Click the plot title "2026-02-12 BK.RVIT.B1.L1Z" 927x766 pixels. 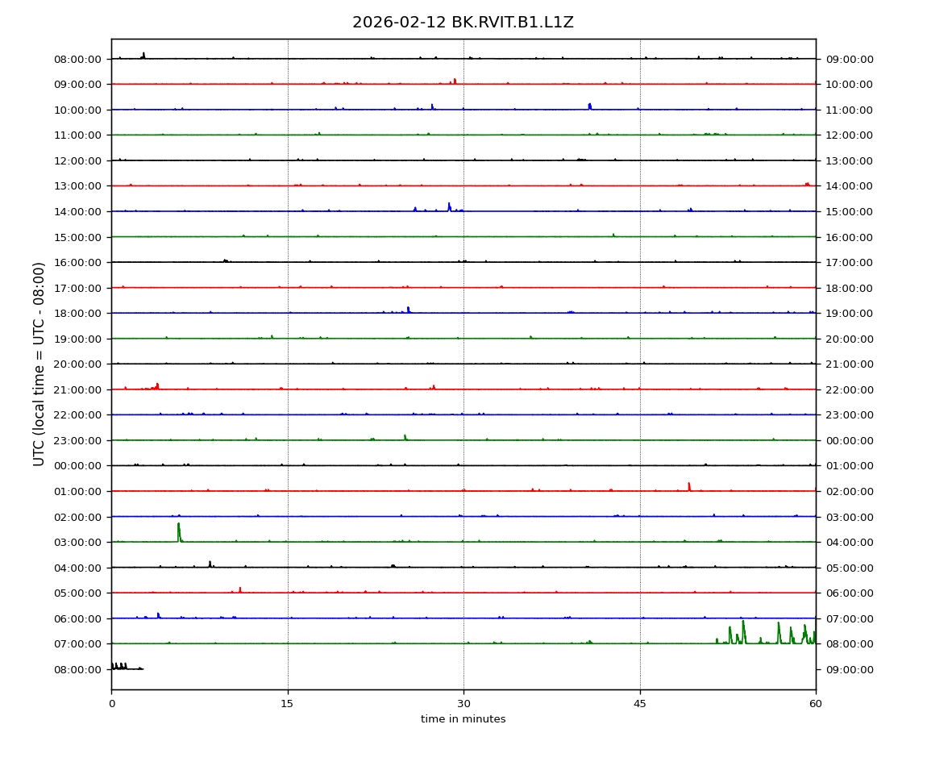click(x=463, y=23)
